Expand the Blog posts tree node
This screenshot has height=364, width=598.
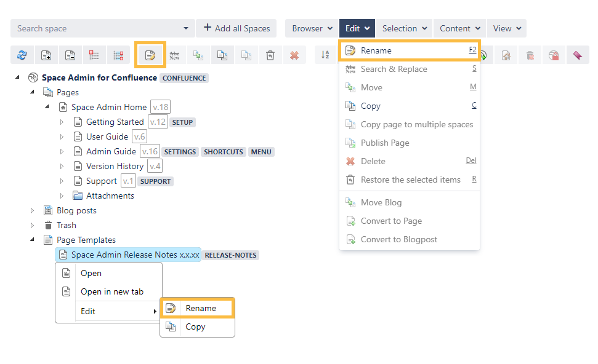(x=33, y=210)
